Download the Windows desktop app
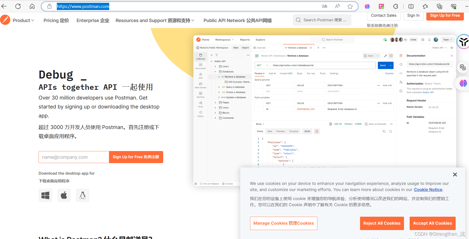This screenshot has height=239, width=469. pyautogui.click(x=45, y=195)
